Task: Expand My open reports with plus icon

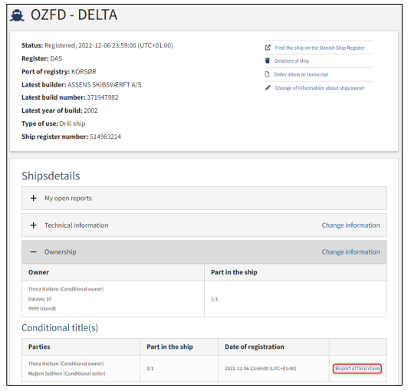Action: pyautogui.click(x=33, y=198)
